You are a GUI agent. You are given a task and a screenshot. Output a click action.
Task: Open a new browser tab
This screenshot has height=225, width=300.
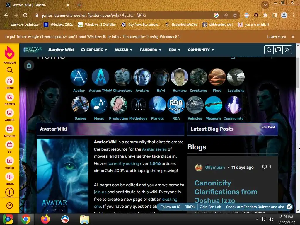(79, 5)
